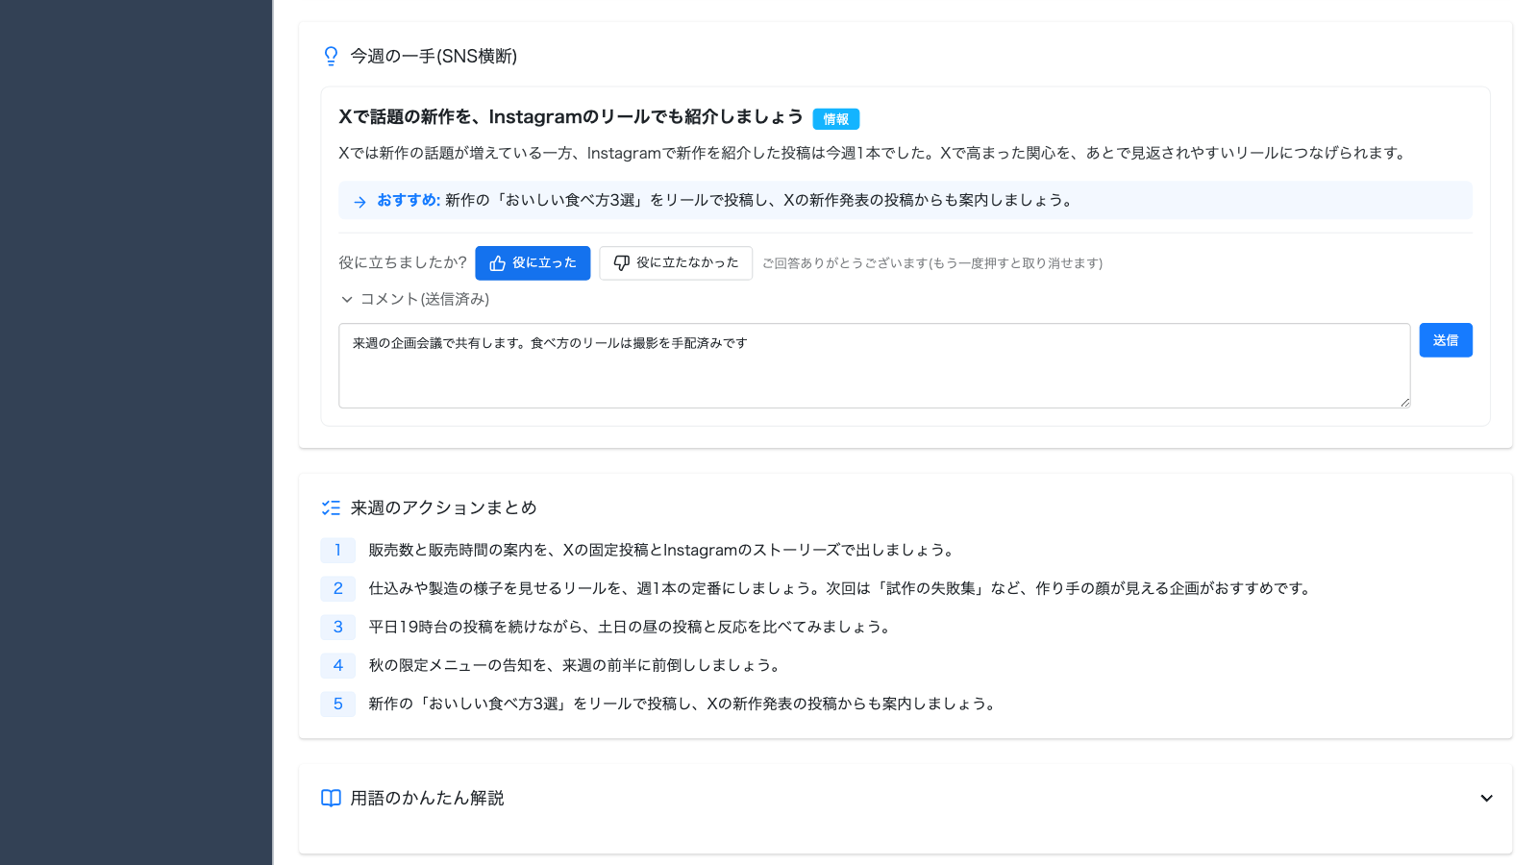Click the checklist icon beside 来週のアクションまとめ
This screenshot has height=865, width=1538.
click(331, 507)
